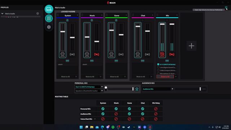Screen dimensions: 231x130
Task: Open the Game channel header dropdown
Action: (x=126, y=15)
